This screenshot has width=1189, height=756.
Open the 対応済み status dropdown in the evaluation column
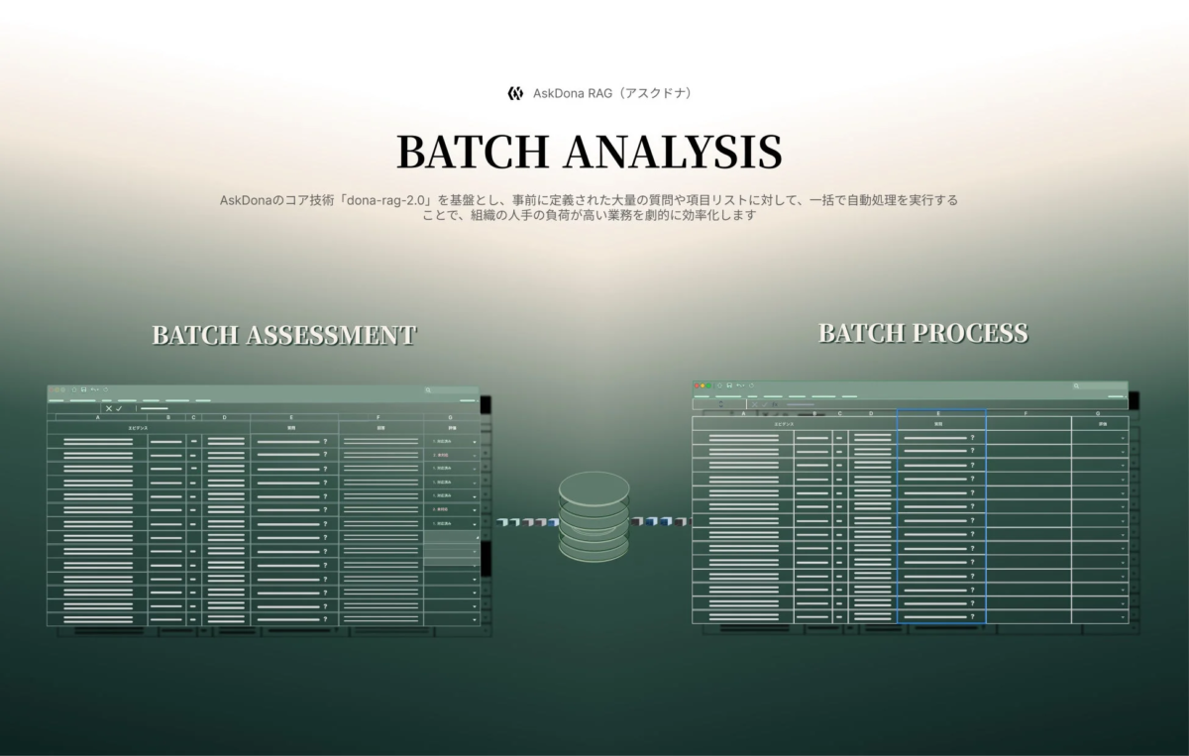pos(475,442)
